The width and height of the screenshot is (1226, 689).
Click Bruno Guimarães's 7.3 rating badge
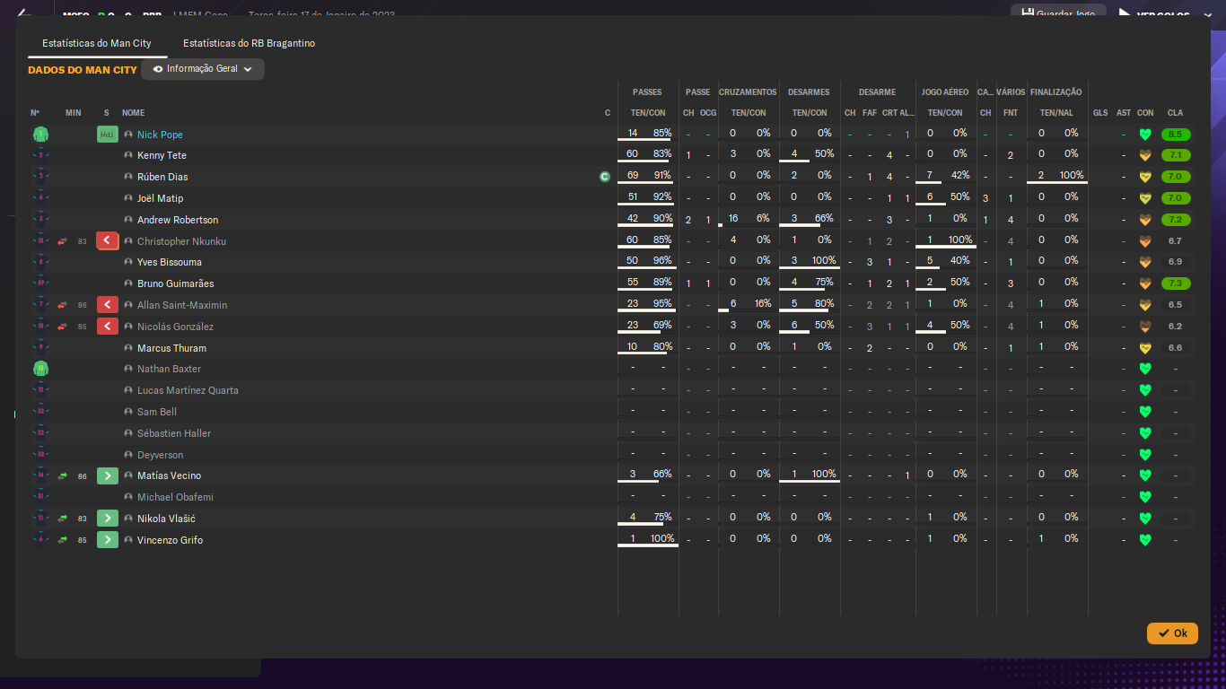click(1176, 283)
